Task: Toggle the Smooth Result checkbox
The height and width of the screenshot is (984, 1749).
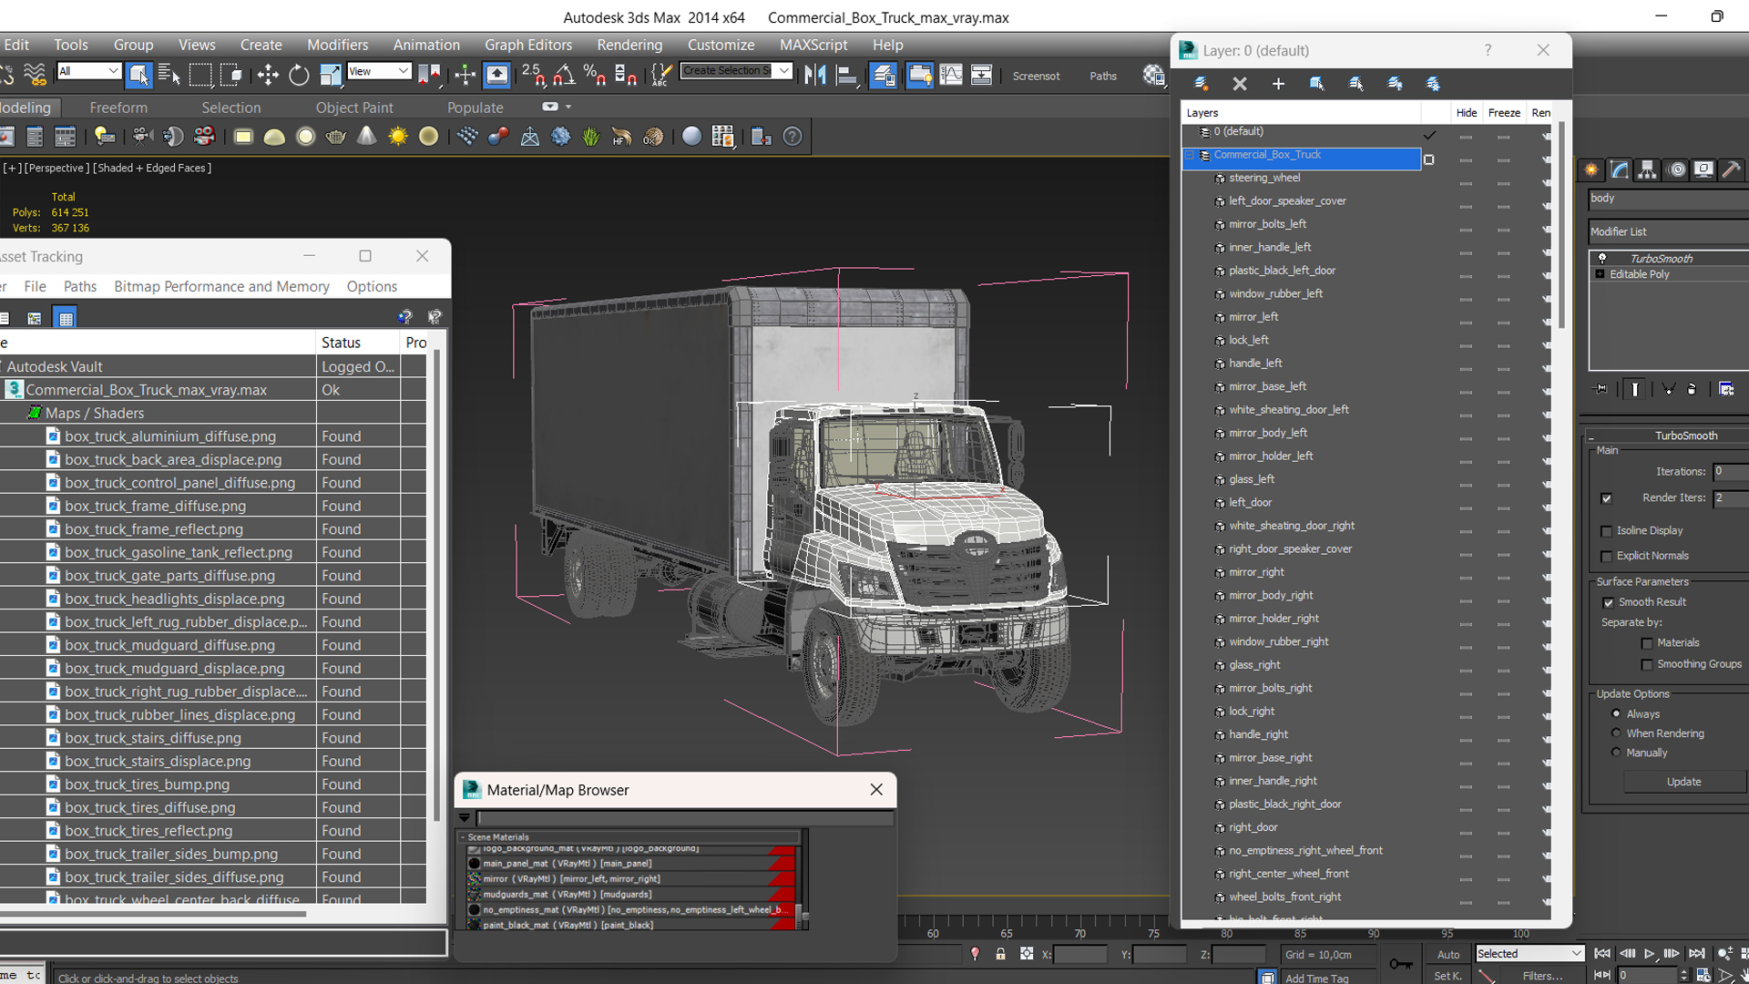Action: [x=1609, y=602]
